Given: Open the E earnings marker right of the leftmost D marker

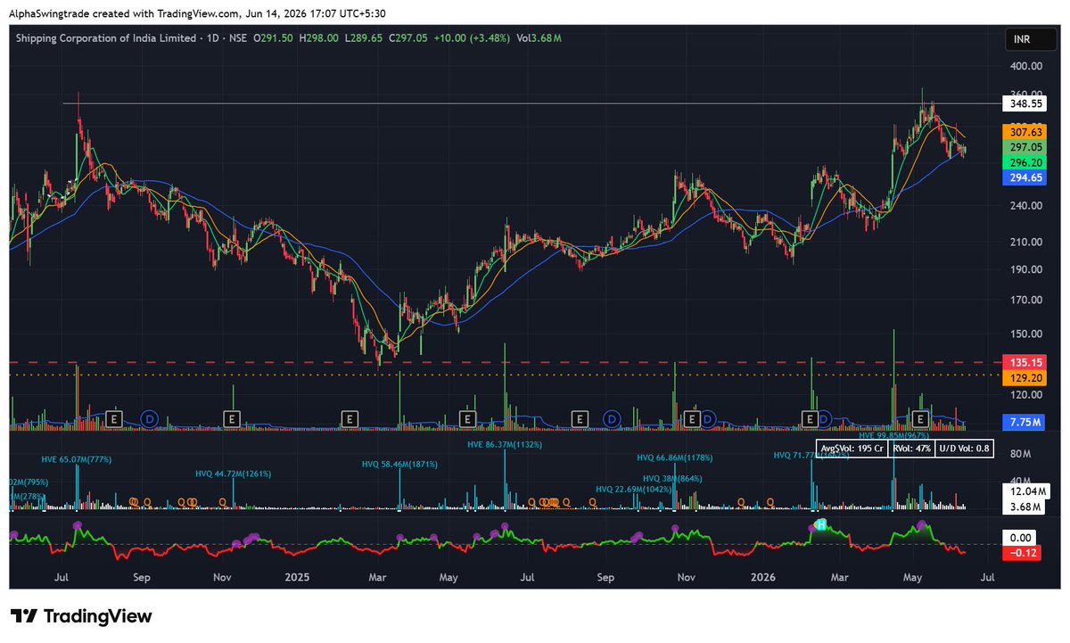Looking at the screenshot, I should [231, 417].
